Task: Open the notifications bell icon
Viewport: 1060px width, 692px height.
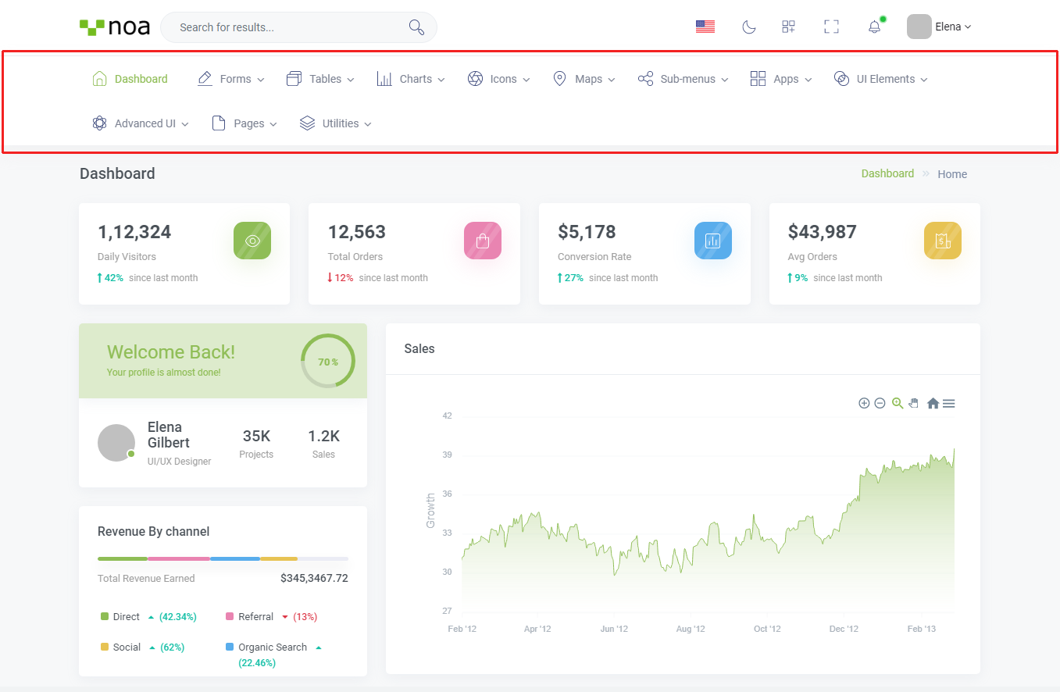Action: coord(874,27)
